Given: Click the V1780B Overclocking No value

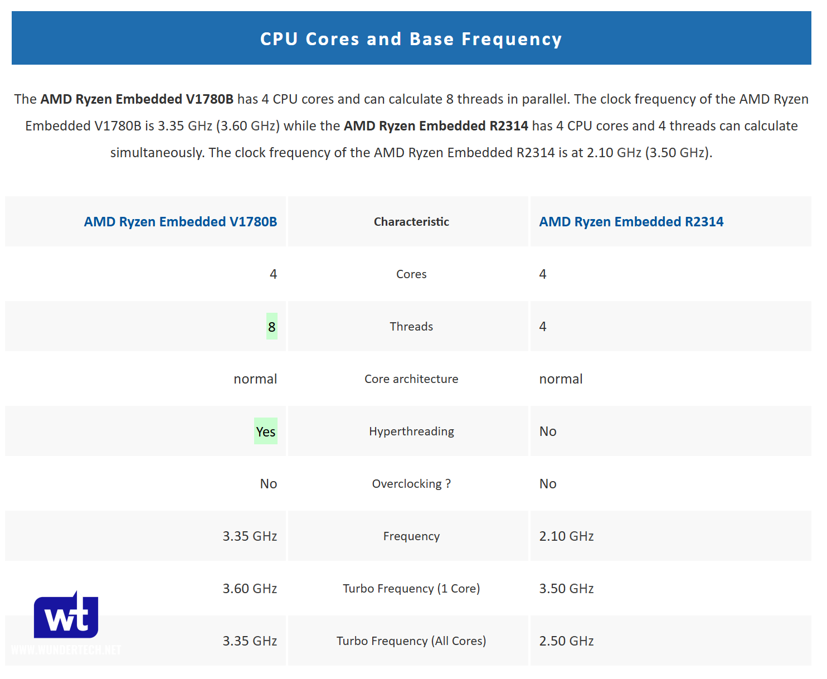Looking at the screenshot, I should click(x=269, y=484).
